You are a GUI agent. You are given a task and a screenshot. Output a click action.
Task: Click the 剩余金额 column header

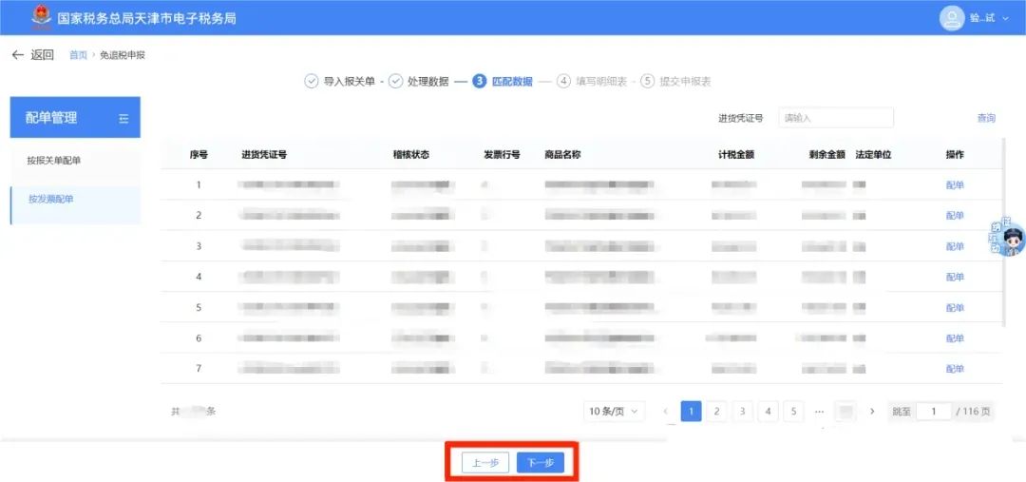click(827, 155)
